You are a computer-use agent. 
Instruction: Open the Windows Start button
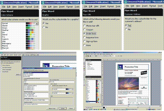click(86, 109)
